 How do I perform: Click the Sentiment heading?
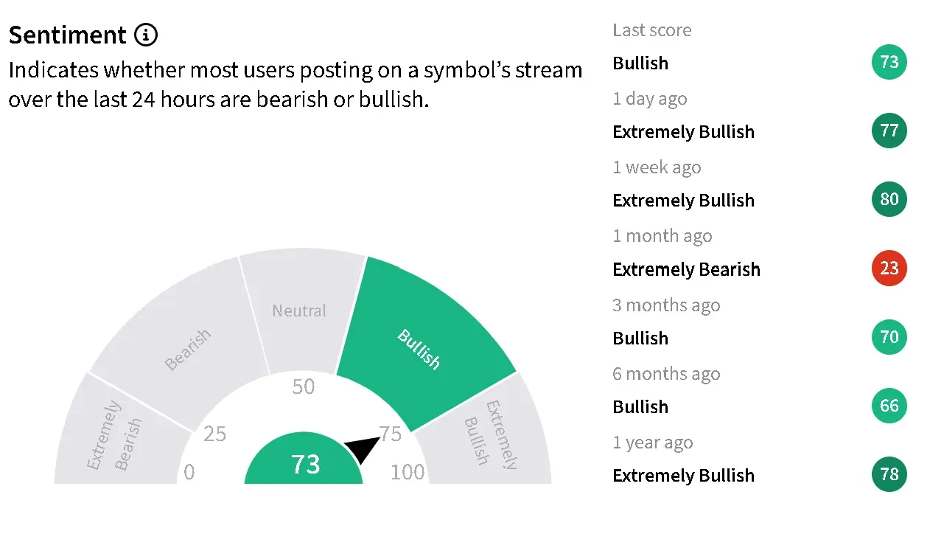(68, 35)
